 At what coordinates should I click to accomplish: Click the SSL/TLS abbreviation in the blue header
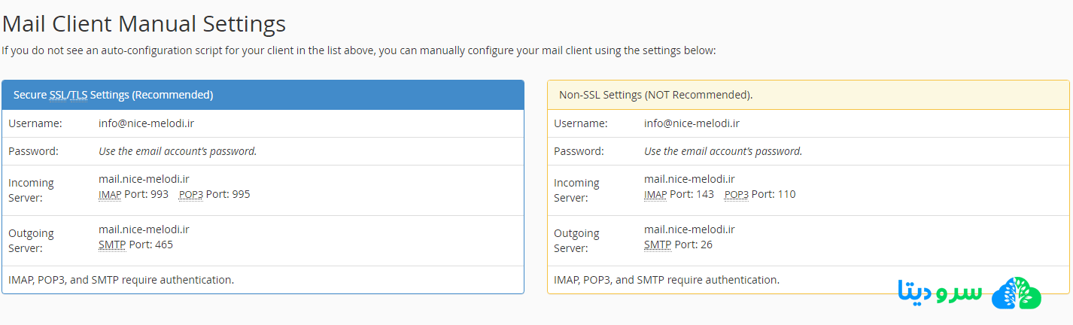coord(68,95)
